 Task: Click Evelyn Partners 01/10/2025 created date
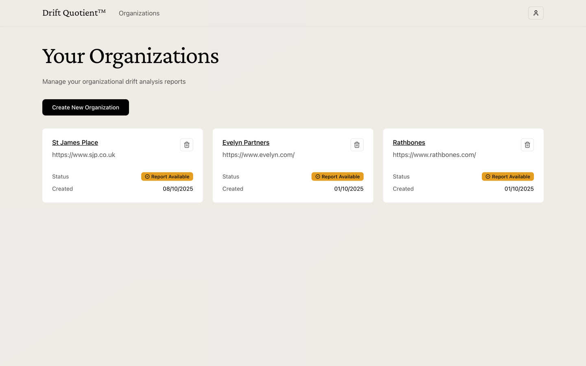pos(349,189)
